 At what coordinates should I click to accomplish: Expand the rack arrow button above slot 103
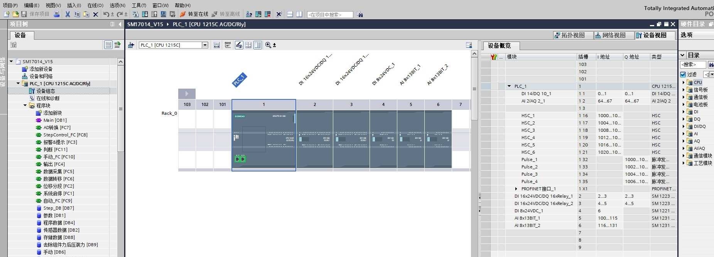click(187, 94)
